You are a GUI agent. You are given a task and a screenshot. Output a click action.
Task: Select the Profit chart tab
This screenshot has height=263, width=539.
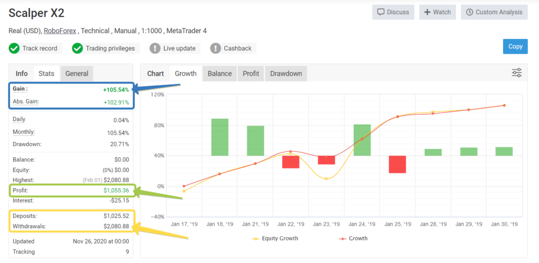[x=251, y=74]
